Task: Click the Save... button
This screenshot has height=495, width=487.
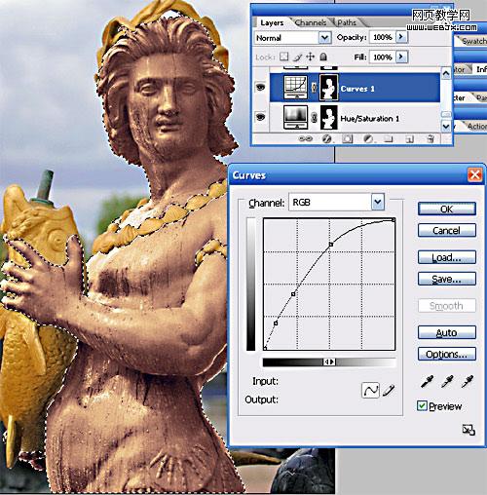Action: pos(447,279)
